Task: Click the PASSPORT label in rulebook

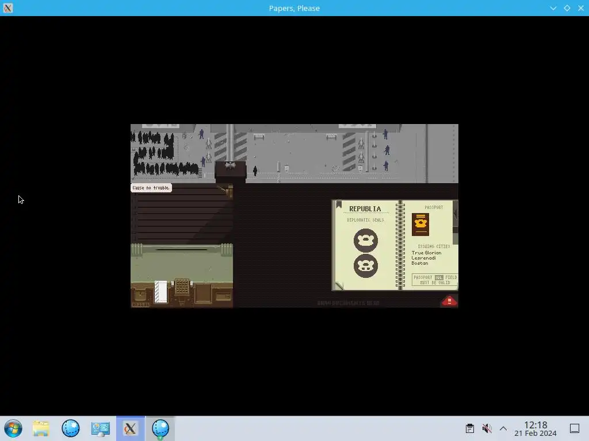Action: (434, 207)
